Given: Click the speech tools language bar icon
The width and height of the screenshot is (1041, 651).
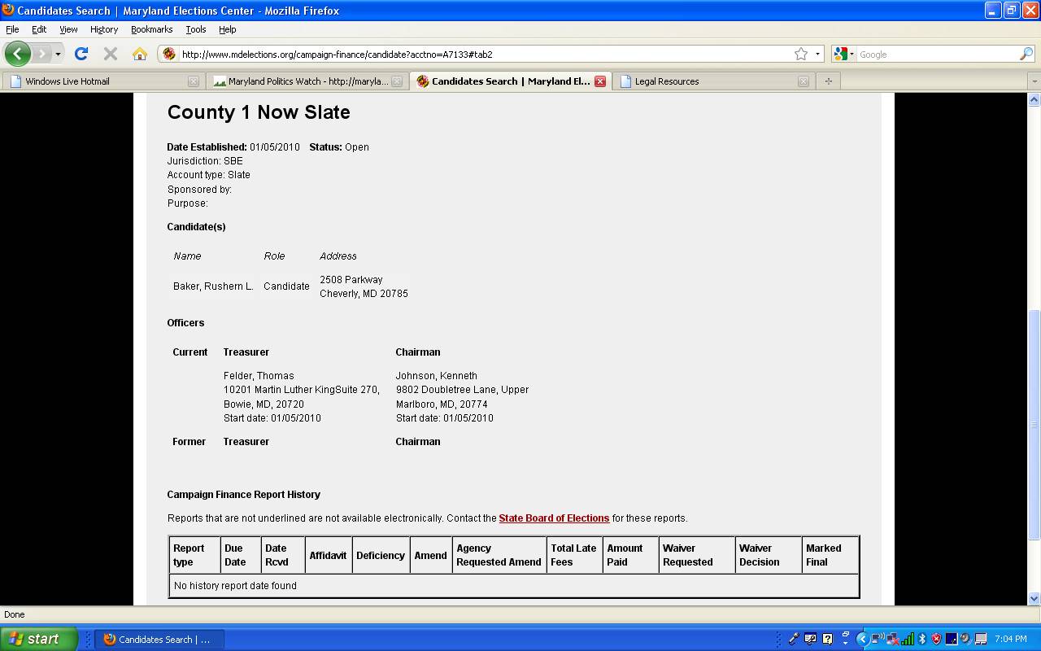Looking at the screenshot, I should [810, 639].
